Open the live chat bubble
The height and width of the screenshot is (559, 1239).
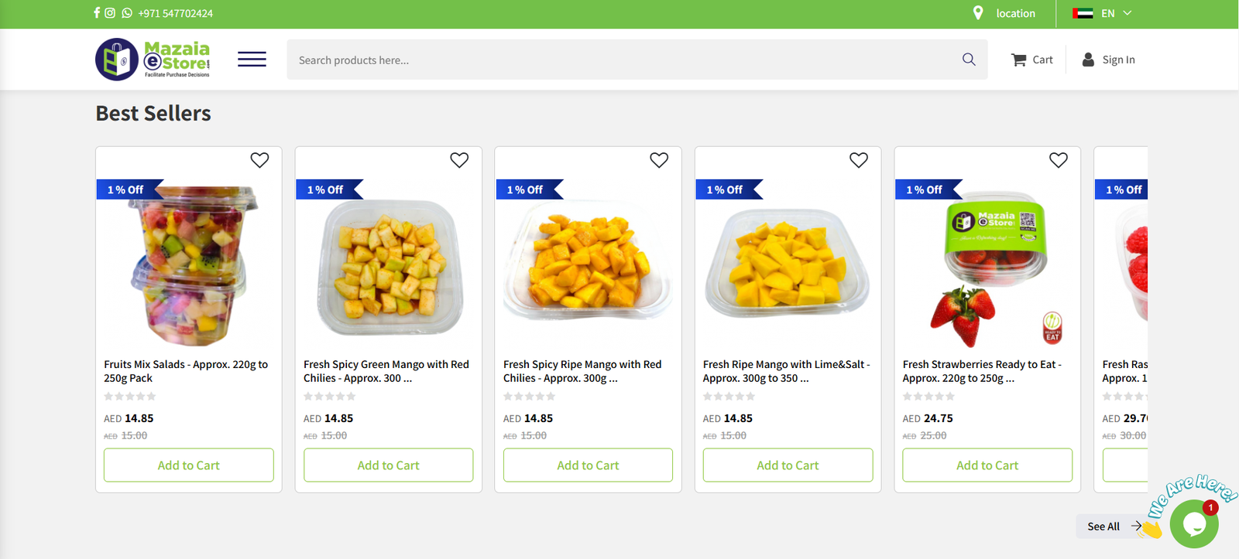click(x=1193, y=524)
